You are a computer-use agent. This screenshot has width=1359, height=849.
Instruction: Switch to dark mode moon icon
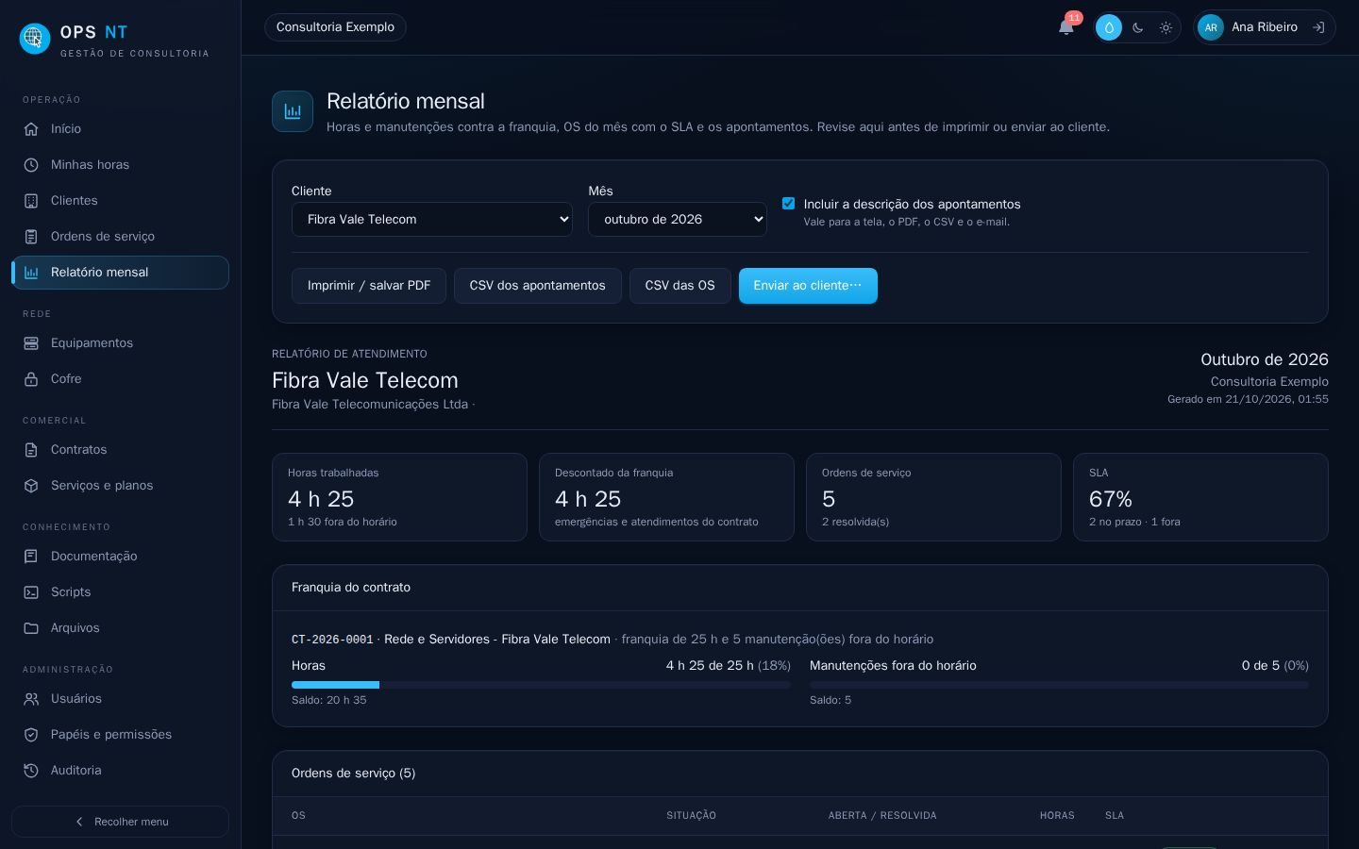click(x=1138, y=27)
